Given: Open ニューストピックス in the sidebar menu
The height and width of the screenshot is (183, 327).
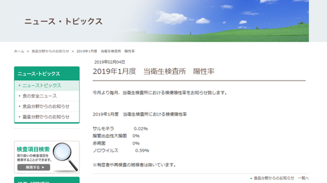Looking at the screenshot, I should click(42, 85).
